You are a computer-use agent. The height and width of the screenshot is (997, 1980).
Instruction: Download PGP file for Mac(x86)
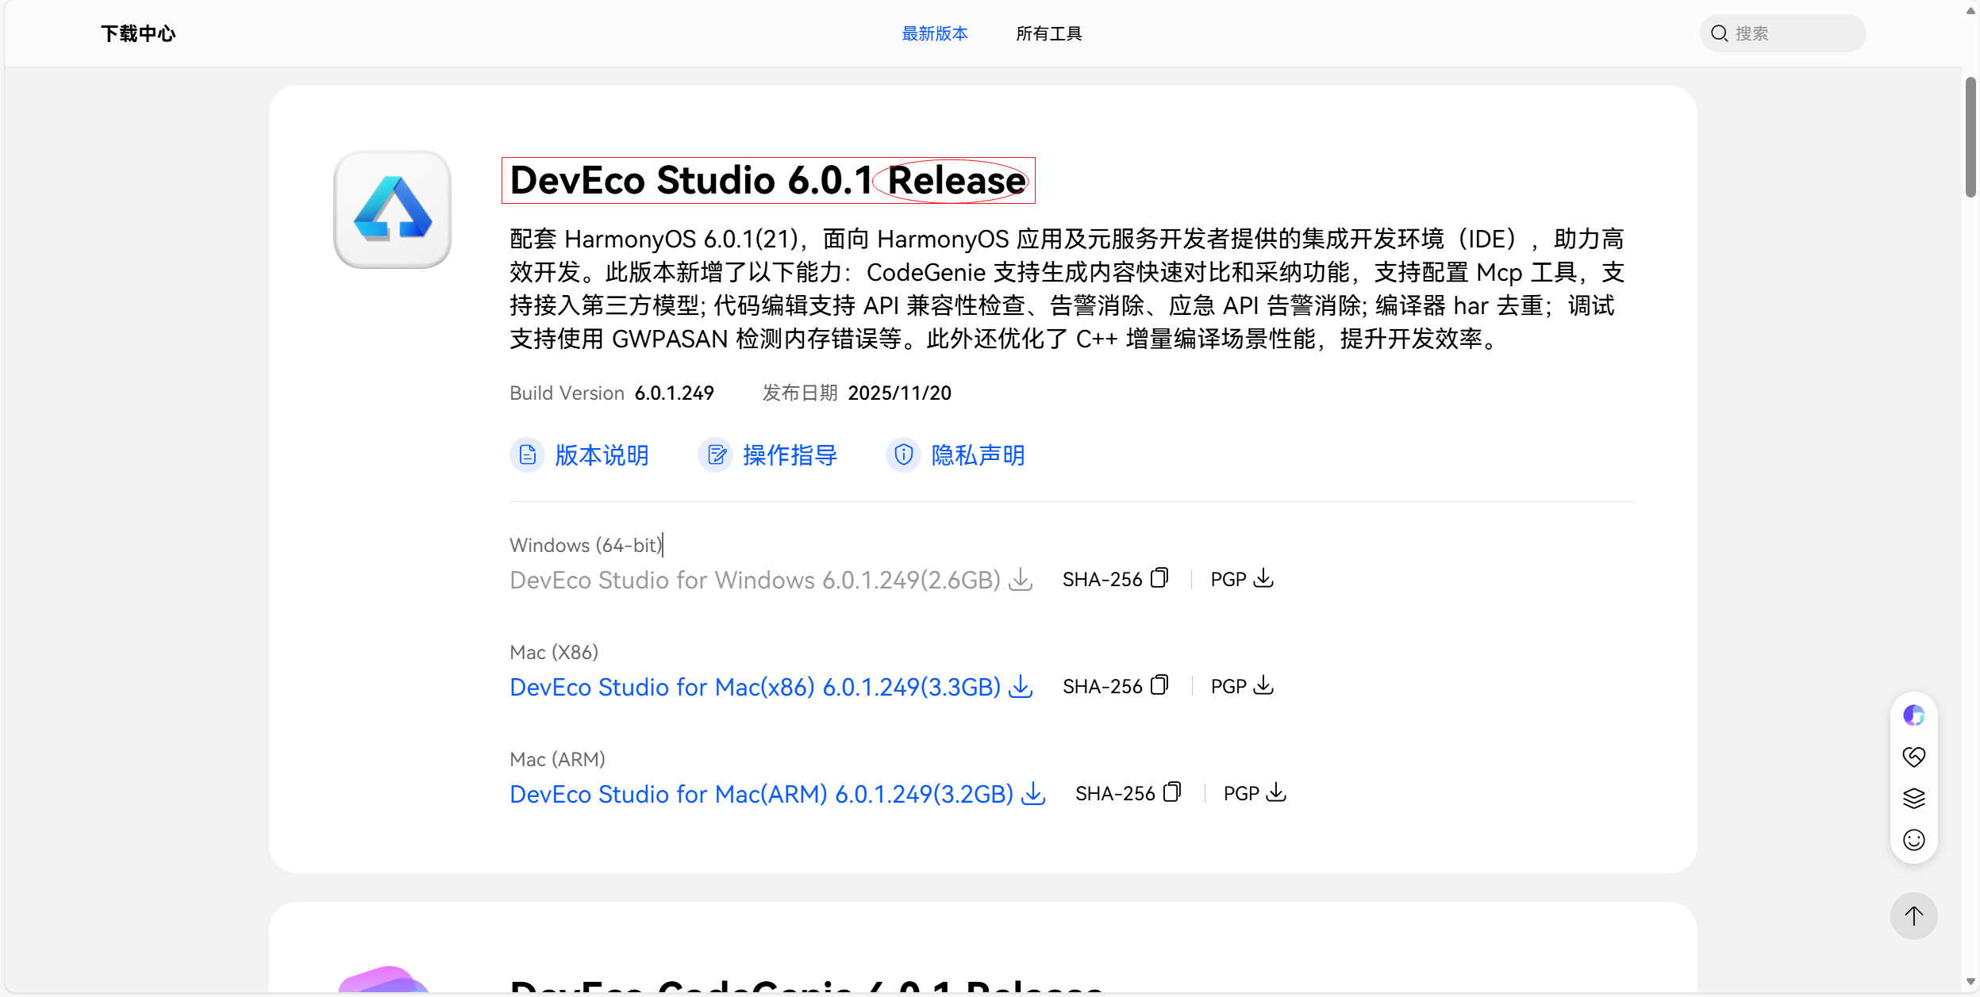pyautogui.click(x=1263, y=685)
